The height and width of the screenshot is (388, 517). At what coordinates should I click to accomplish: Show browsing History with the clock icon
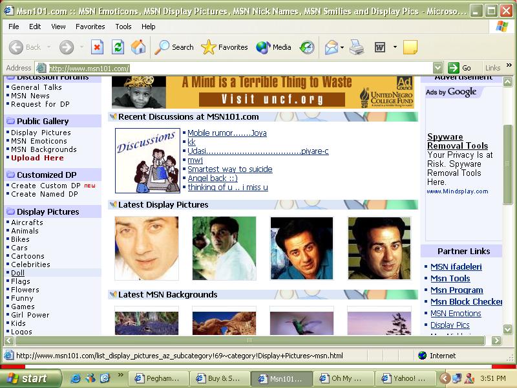307,47
